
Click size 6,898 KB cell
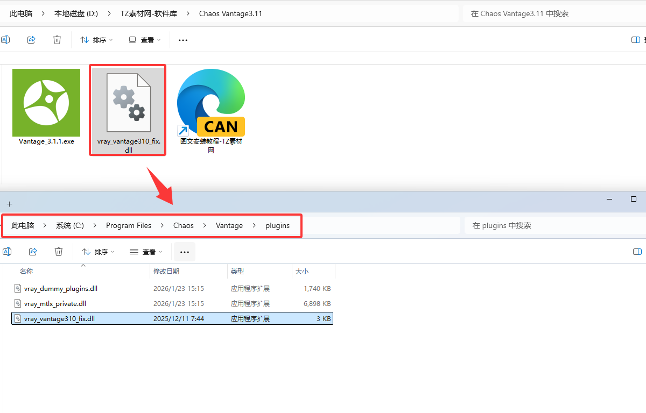[317, 304]
